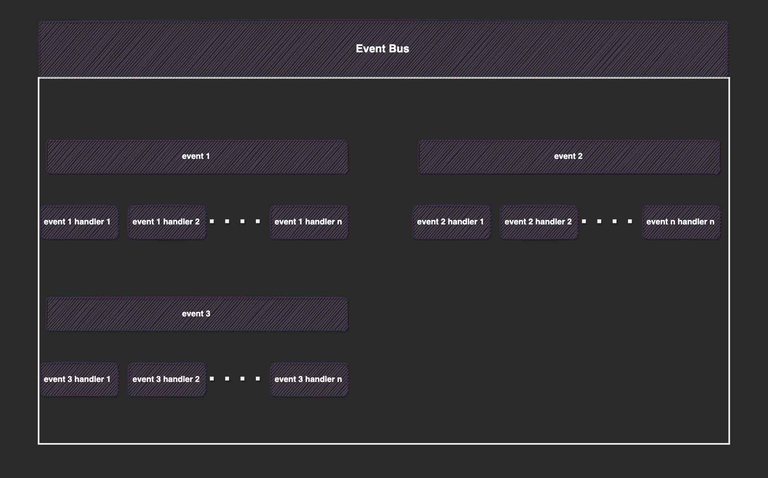Select the event 3 handler 2 node
This screenshot has height=478, width=768.
click(x=166, y=379)
